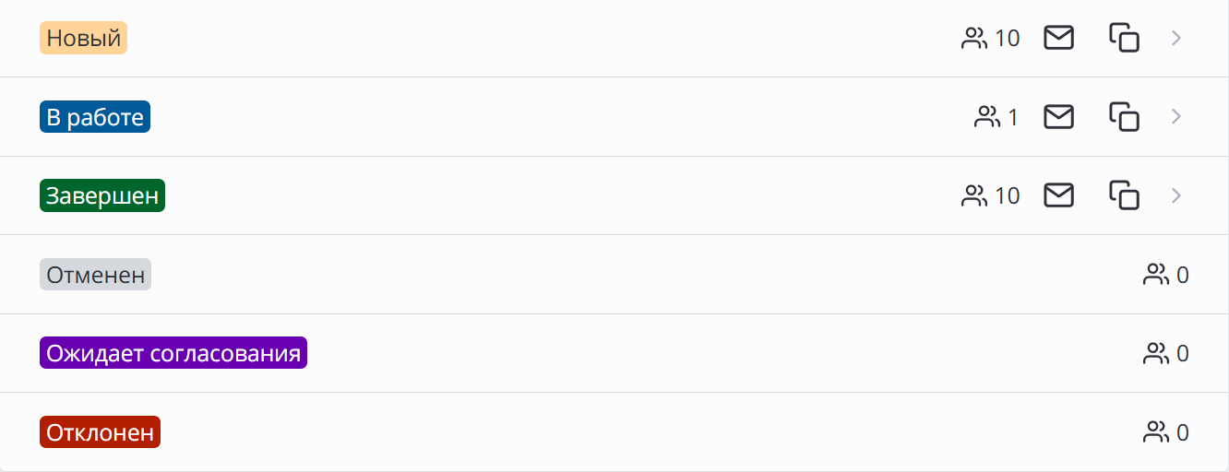Expand the Новый status row chevron

[x=1176, y=38]
